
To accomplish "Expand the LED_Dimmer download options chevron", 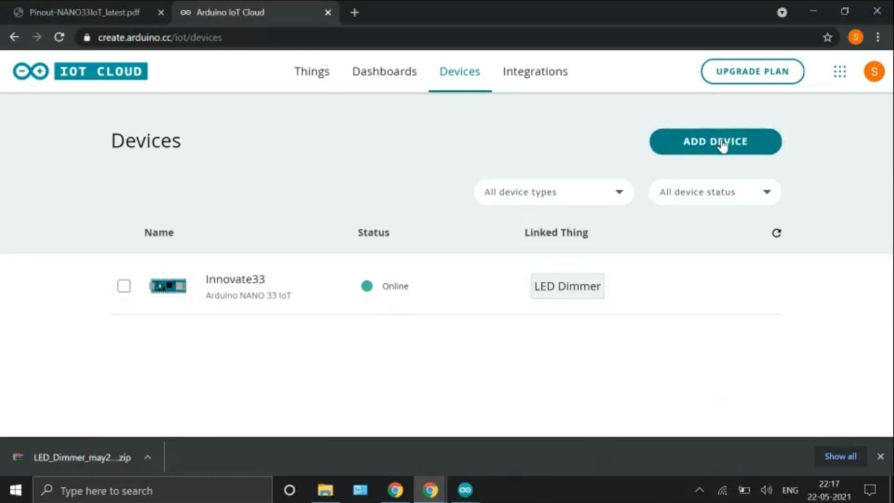I will 148,457.
